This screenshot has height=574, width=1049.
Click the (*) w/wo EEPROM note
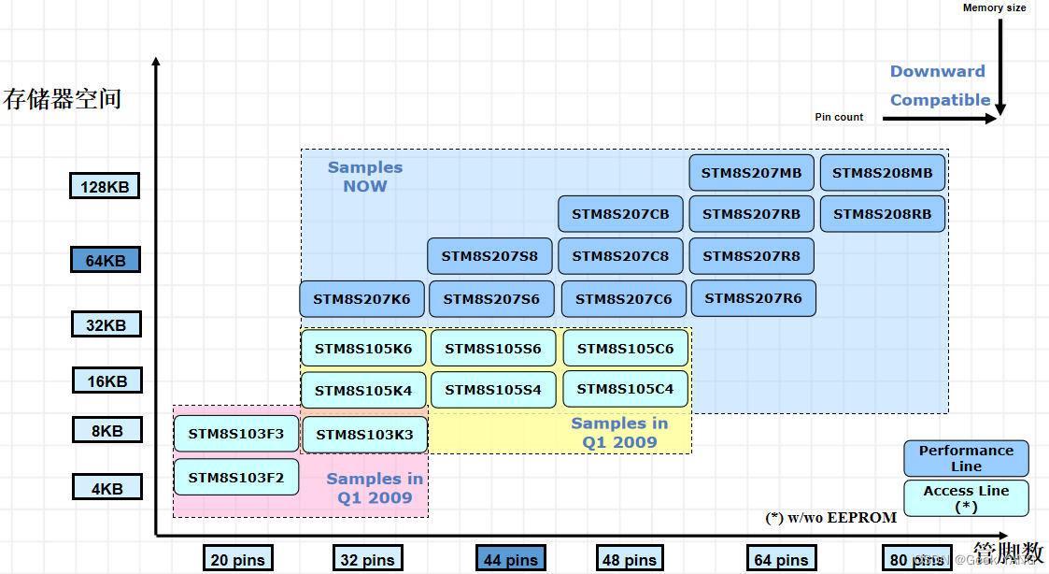828,516
